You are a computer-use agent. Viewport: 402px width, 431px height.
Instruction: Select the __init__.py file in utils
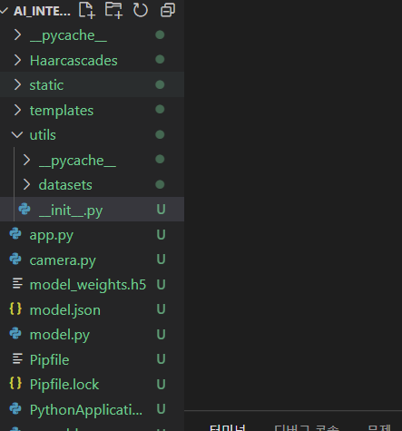point(92,210)
